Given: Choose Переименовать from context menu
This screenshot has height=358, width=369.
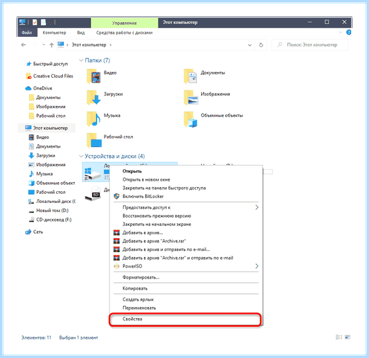Looking at the screenshot, I should pos(186,308).
